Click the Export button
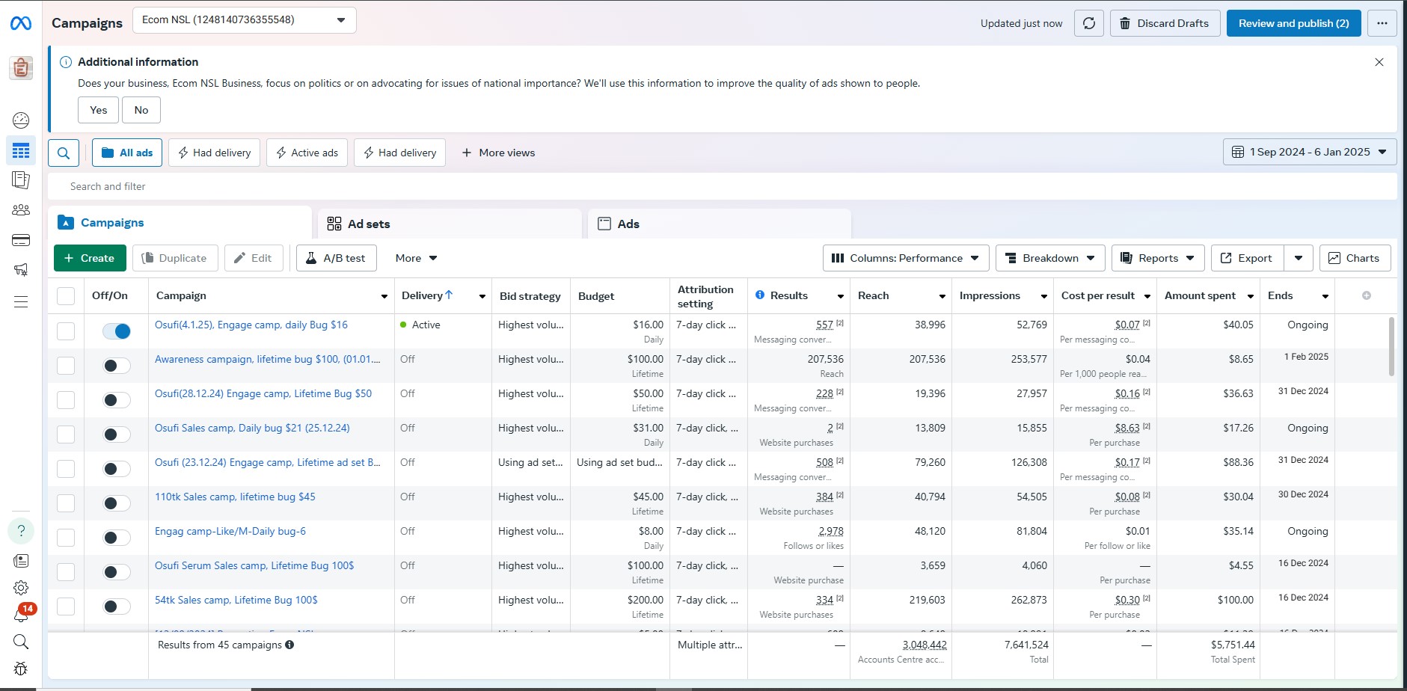The width and height of the screenshot is (1407, 691). click(1247, 258)
